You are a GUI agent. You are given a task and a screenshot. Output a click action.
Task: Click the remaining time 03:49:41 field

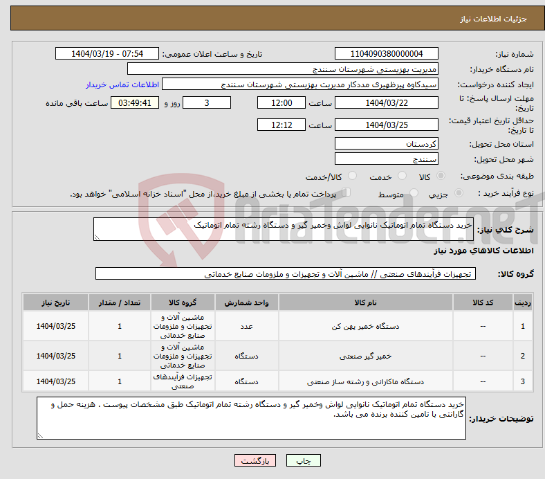(135, 102)
